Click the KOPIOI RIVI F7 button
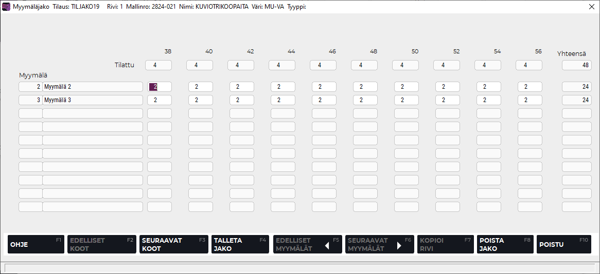This screenshot has height=274, width=600. tap(445, 244)
